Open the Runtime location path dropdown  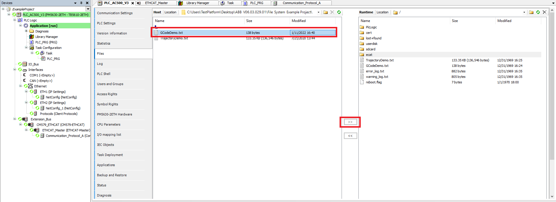pyautogui.click(x=524, y=12)
